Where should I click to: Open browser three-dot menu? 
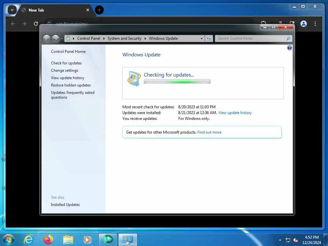coord(315,24)
